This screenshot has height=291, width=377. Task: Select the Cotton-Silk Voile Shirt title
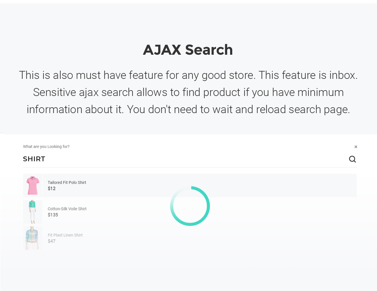click(67, 209)
